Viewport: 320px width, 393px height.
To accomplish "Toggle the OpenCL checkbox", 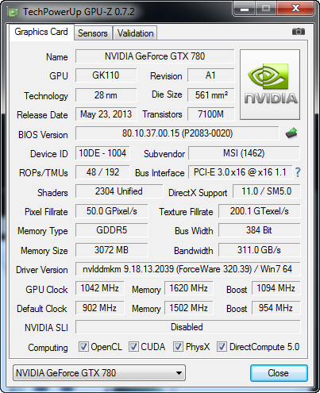I will (x=83, y=346).
